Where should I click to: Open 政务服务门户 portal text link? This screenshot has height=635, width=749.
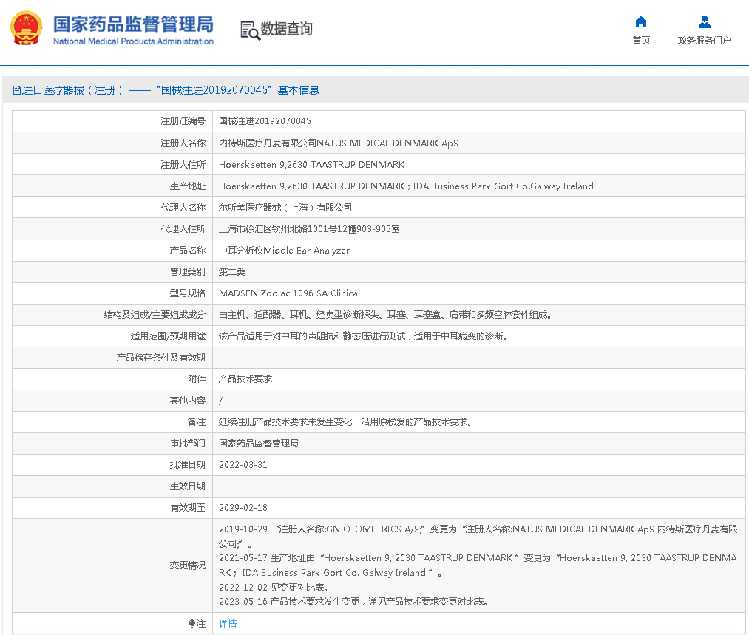point(704,41)
